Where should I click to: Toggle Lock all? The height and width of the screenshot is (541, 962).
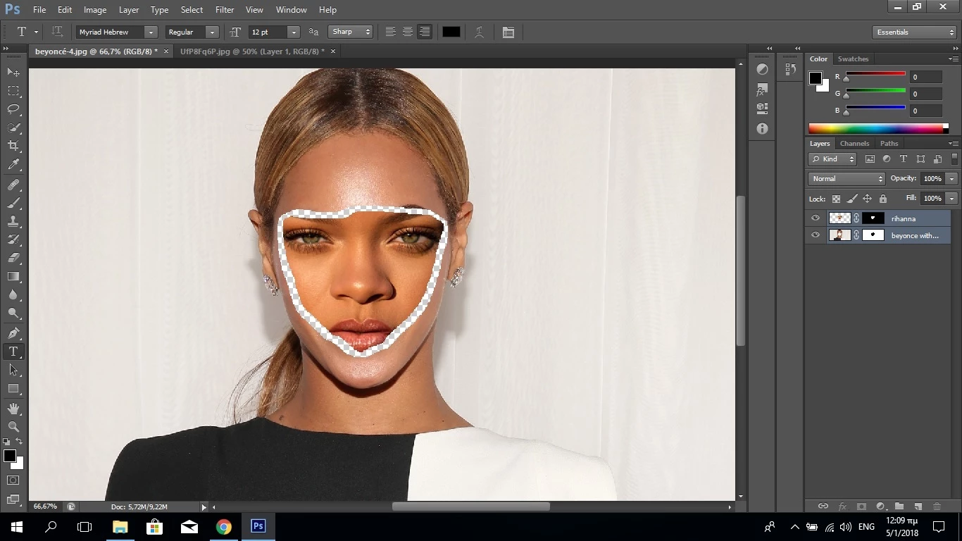(x=883, y=199)
